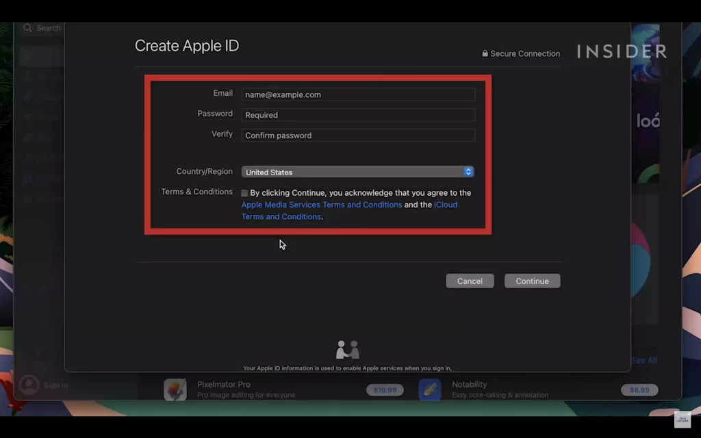701x438 pixels.
Task: Click the Continue button
Action: tap(532, 281)
